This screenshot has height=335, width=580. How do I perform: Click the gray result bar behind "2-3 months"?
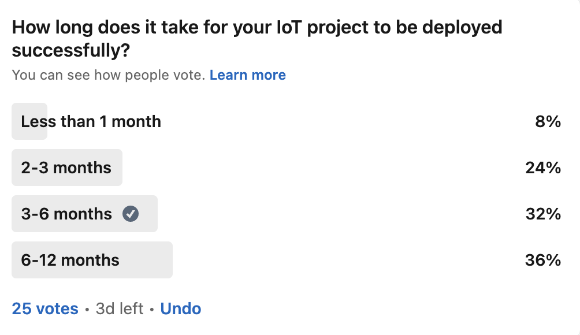click(117, 168)
